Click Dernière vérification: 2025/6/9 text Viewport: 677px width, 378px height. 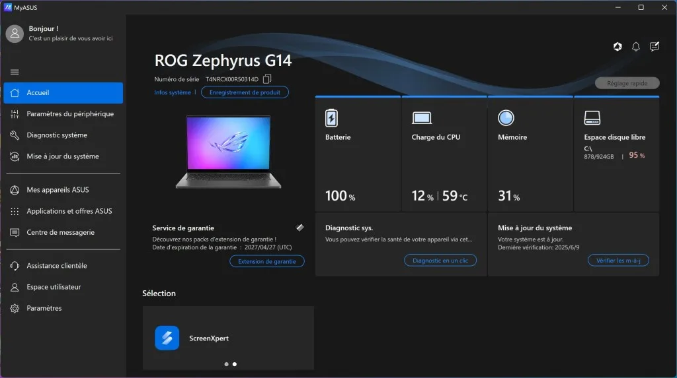[x=538, y=247]
